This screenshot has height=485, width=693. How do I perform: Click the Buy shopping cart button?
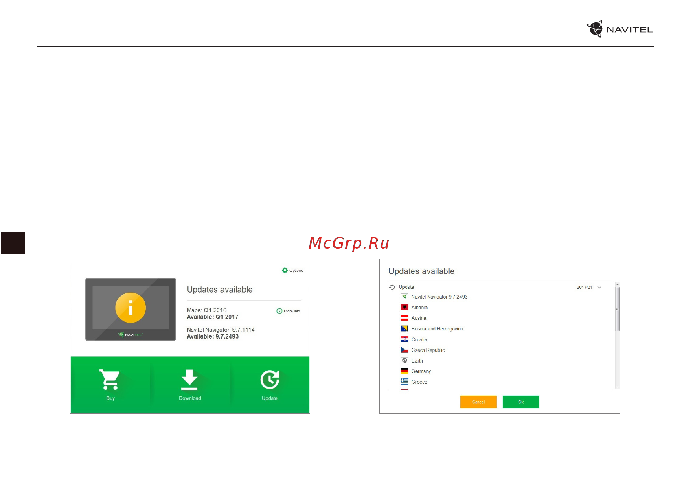(110, 384)
